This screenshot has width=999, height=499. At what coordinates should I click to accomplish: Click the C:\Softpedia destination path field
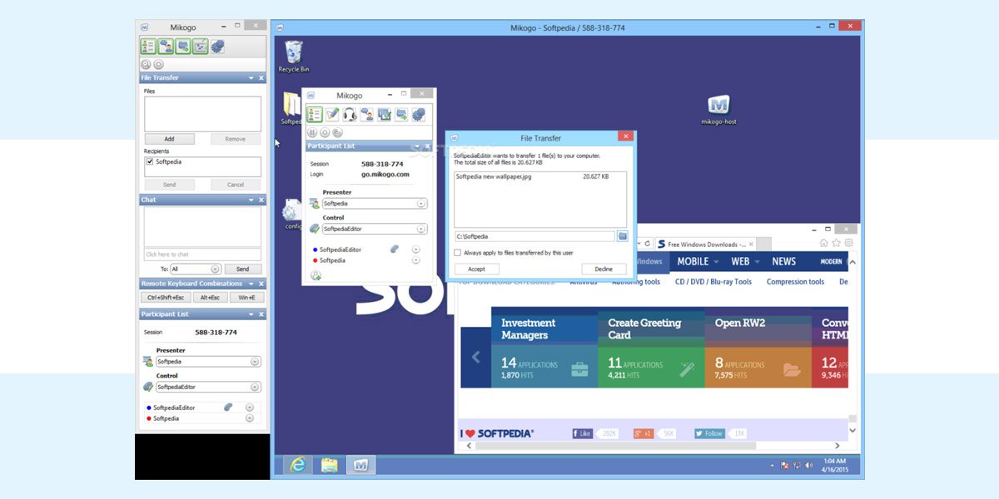534,236
